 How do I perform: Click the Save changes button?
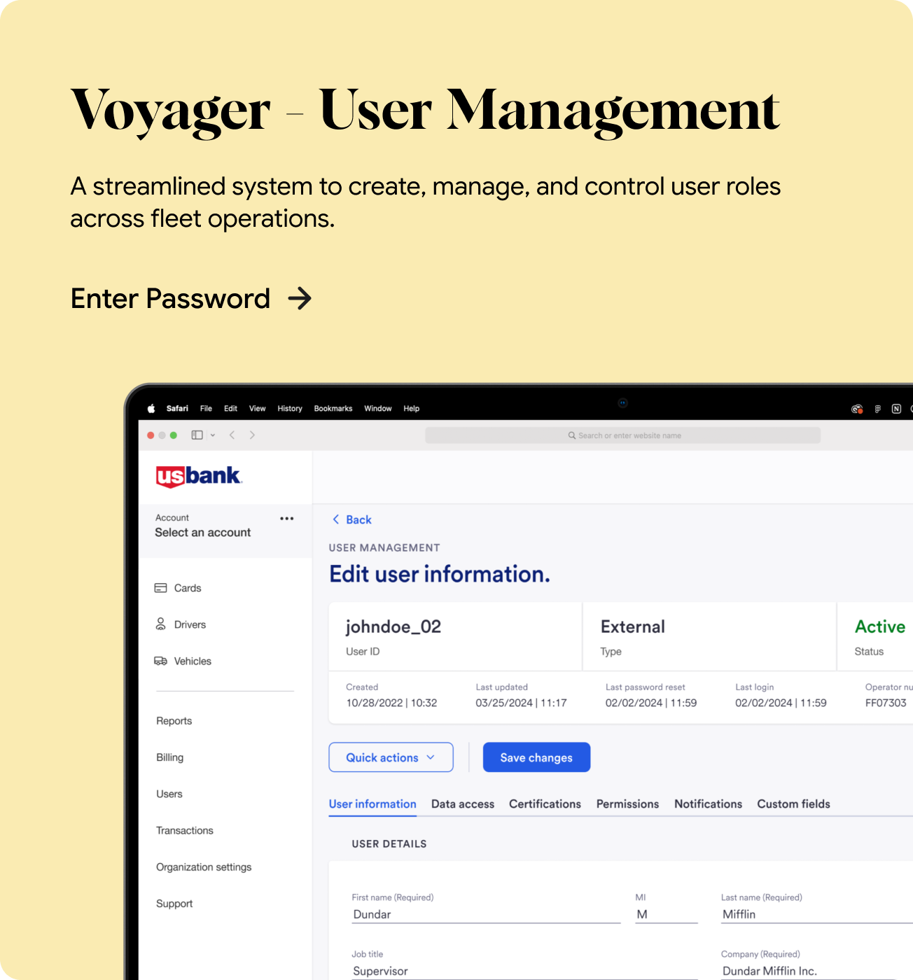tap(536, 757)
